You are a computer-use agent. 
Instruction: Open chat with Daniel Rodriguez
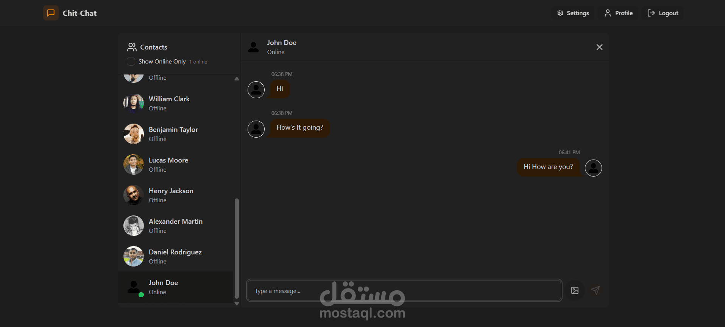coord(176,257)
